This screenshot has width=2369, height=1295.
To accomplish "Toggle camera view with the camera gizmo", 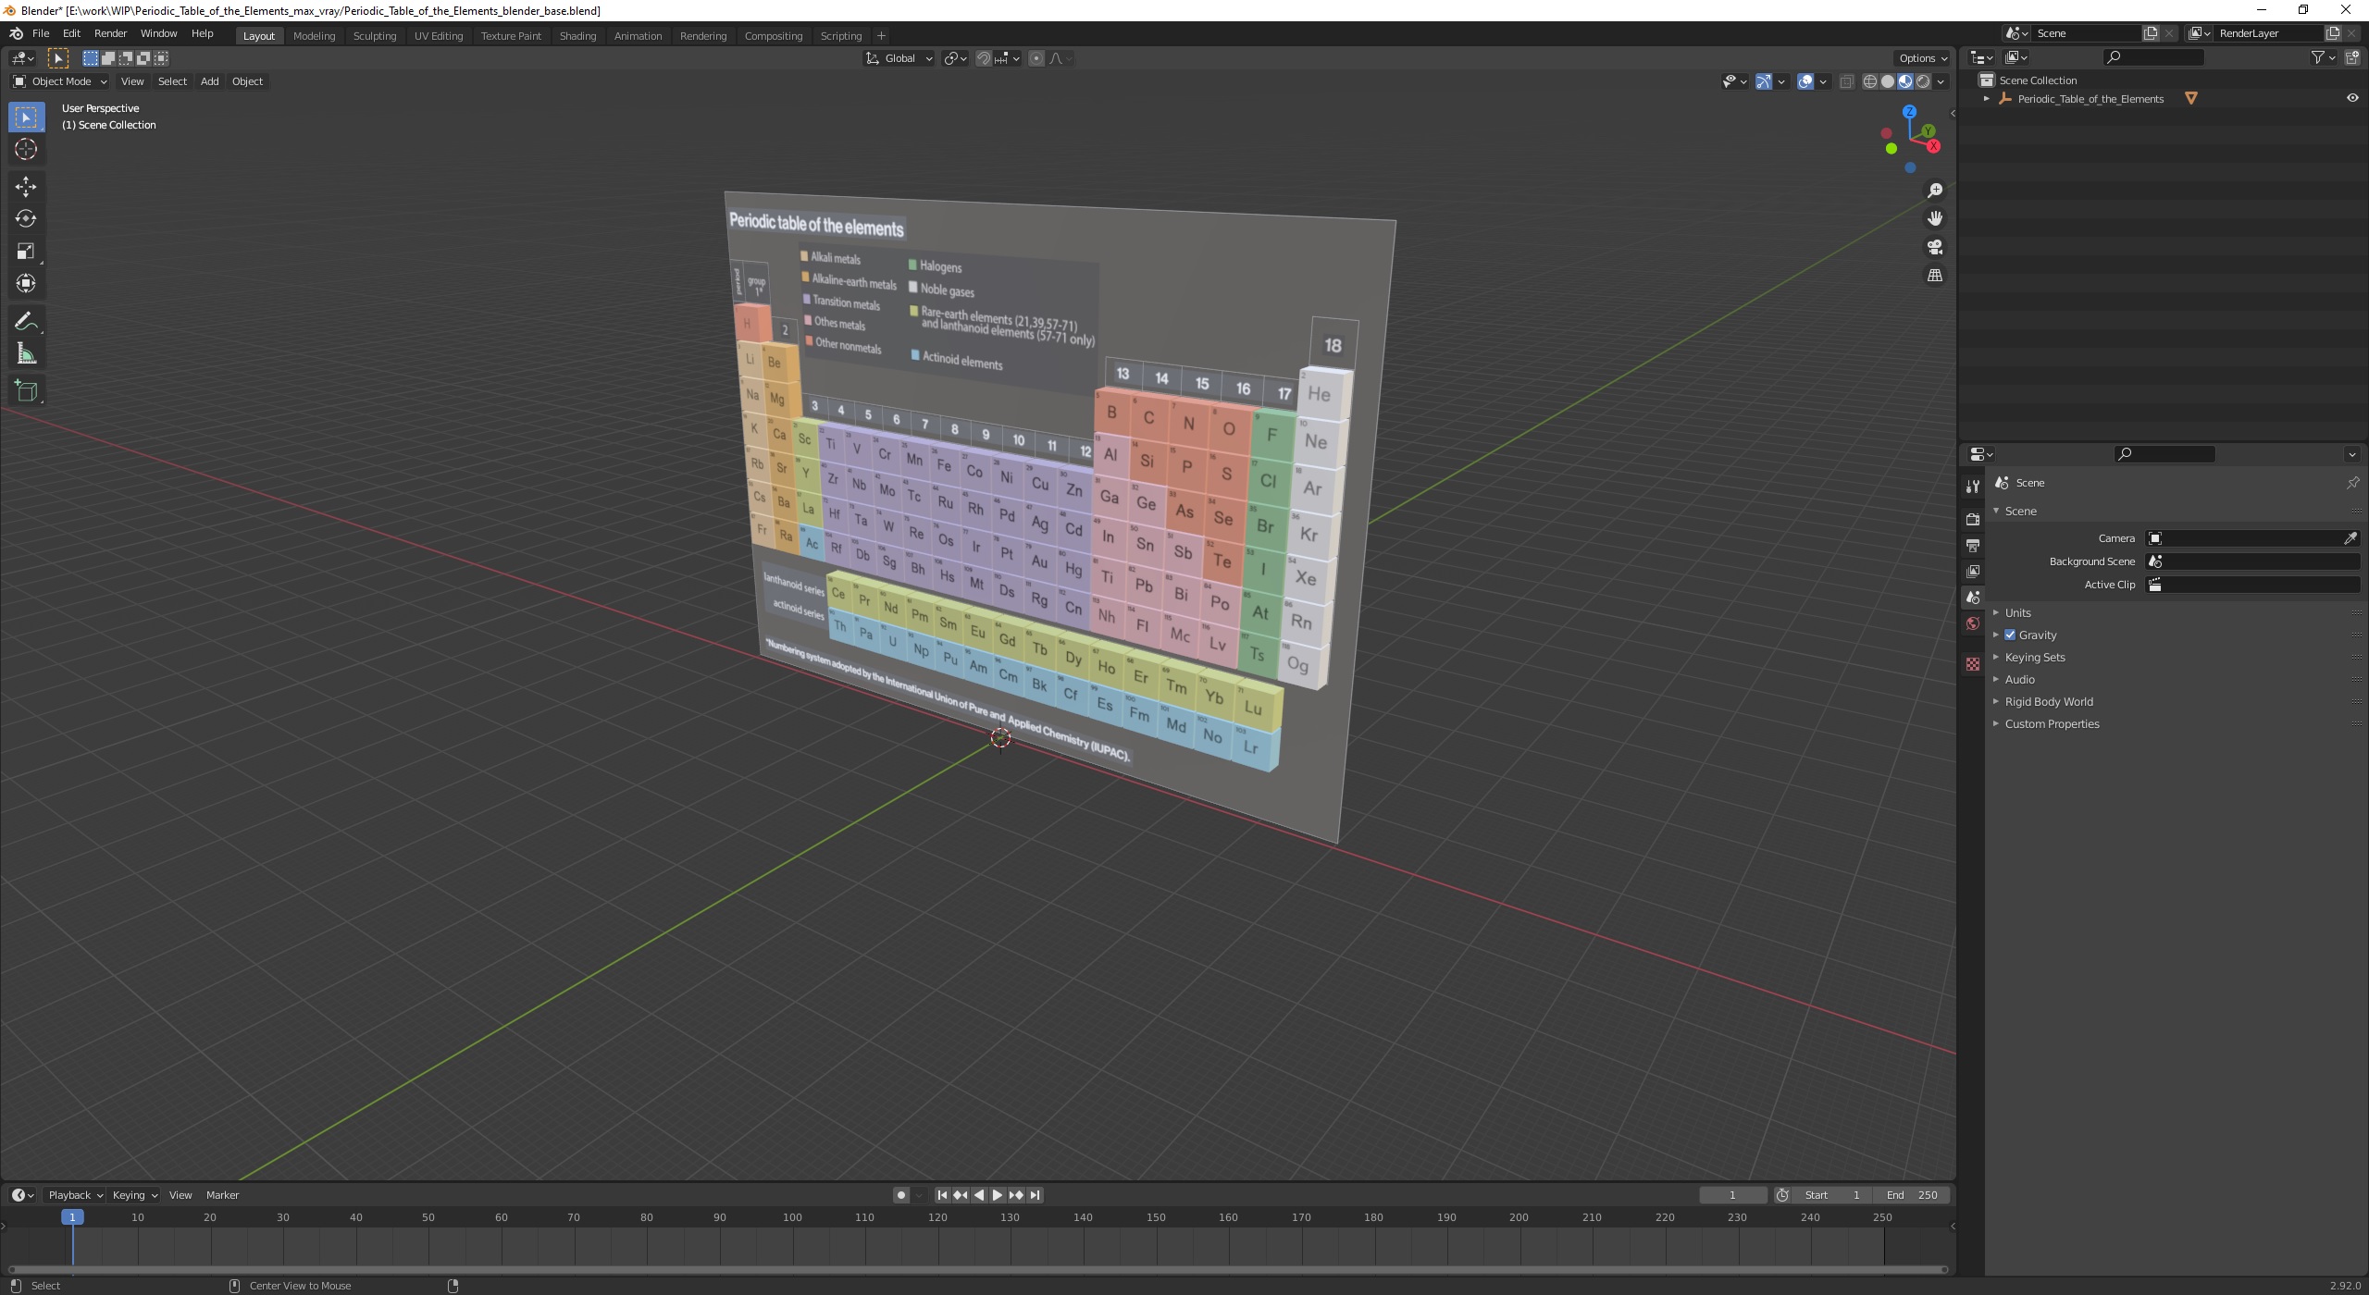I will [1935, 248].
